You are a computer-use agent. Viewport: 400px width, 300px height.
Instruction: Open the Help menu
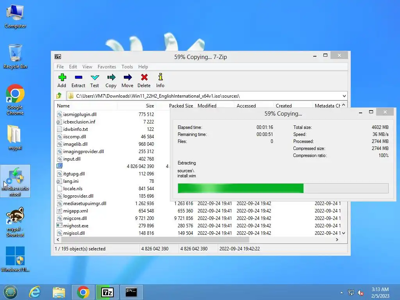(x=143, y=66)
